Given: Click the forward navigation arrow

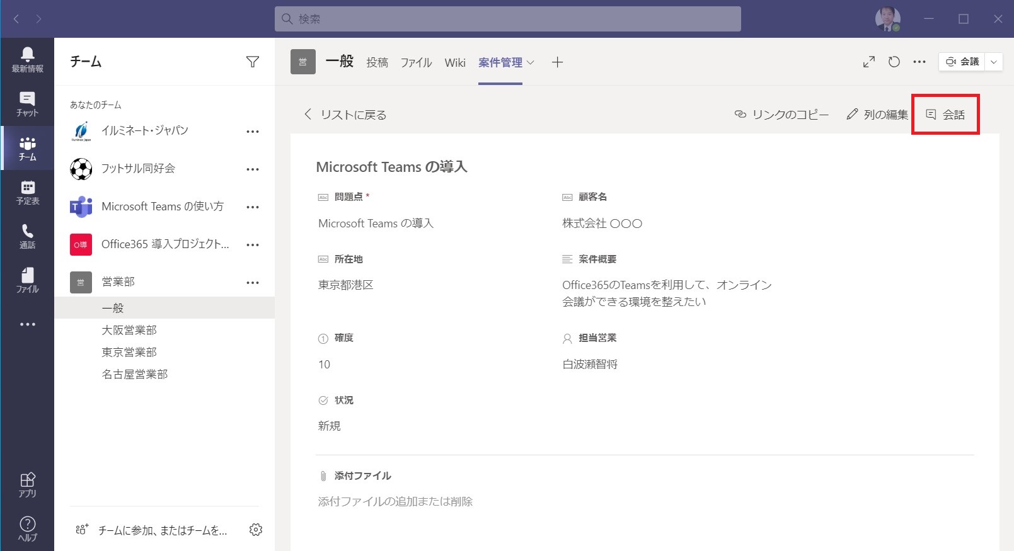Looking at the screenshot, I should coord(39,19).
